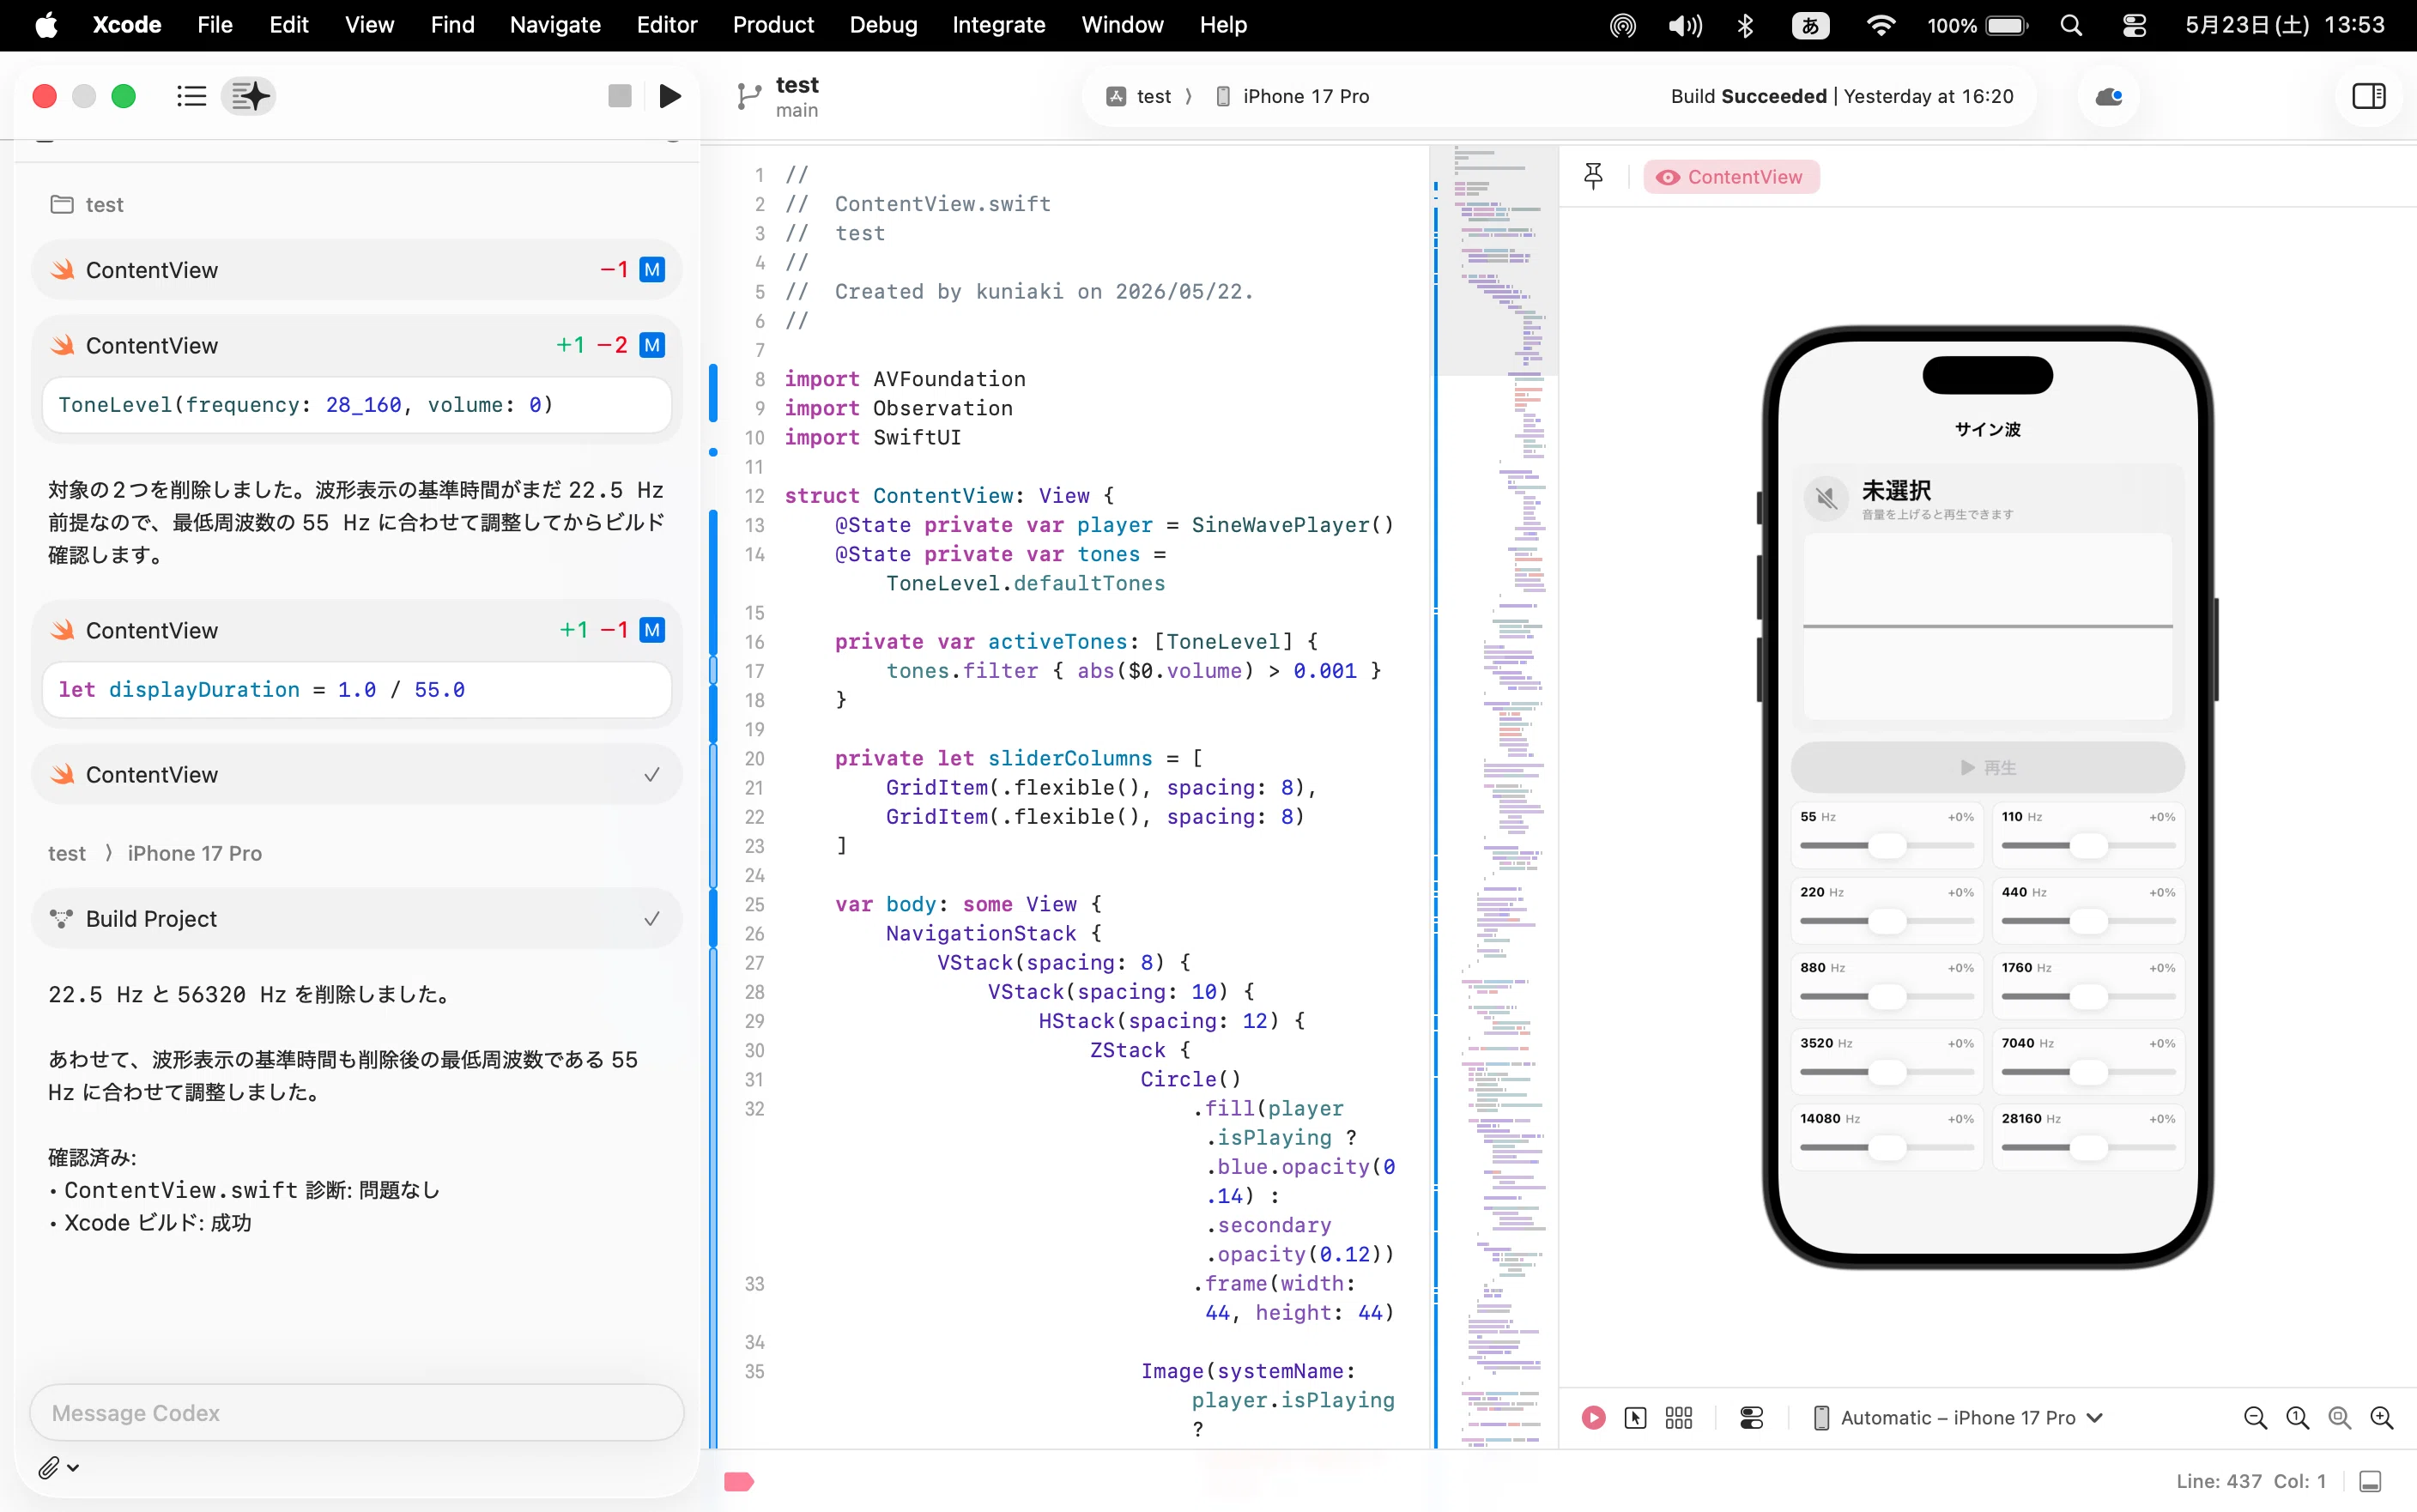Image resolution: width=2417 pixels, height=1512 pixels.
Task: Pin the preview with the pin icon
Action: tap(1593, 177)
